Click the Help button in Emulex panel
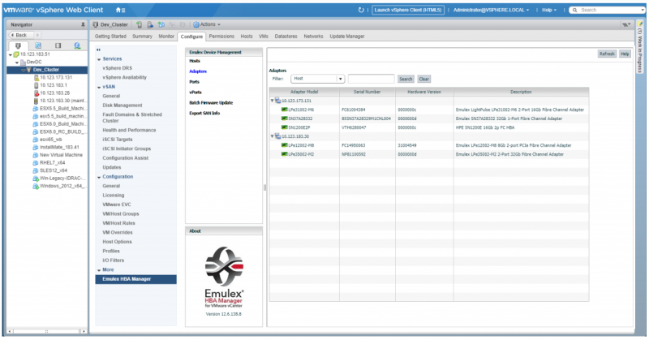 tap(625, 54)
